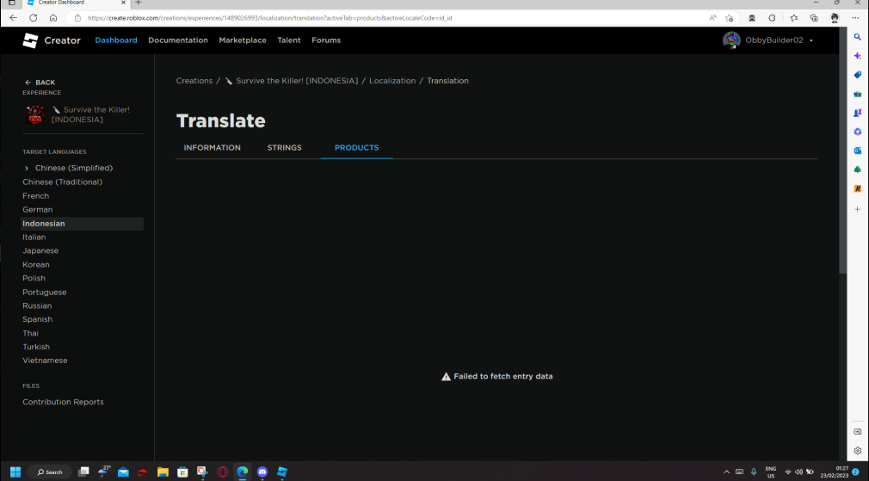Open the Windows Start menu
Viewport: 869px width, 481px height.
point(15,472)
